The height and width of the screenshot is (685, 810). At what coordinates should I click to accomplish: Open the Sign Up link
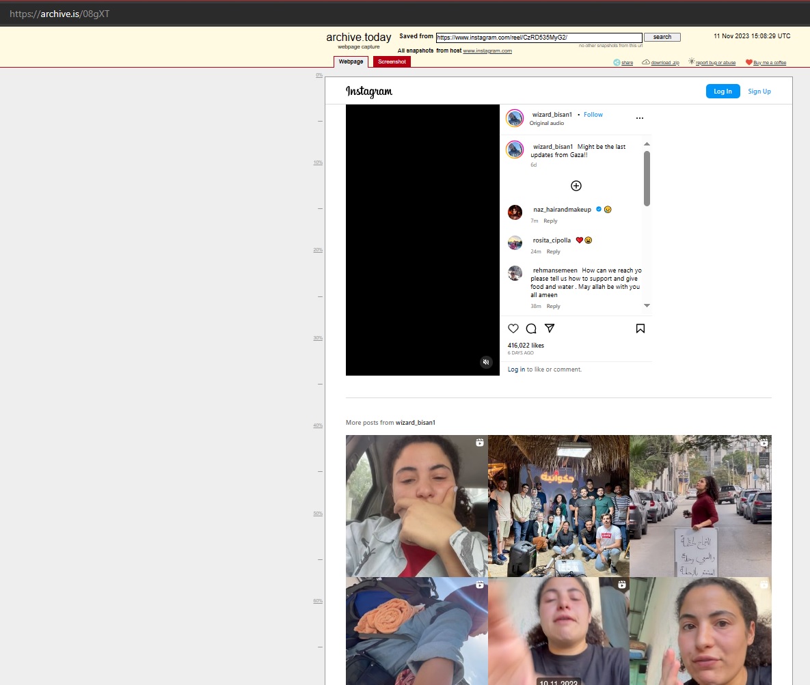click(759, 92)
